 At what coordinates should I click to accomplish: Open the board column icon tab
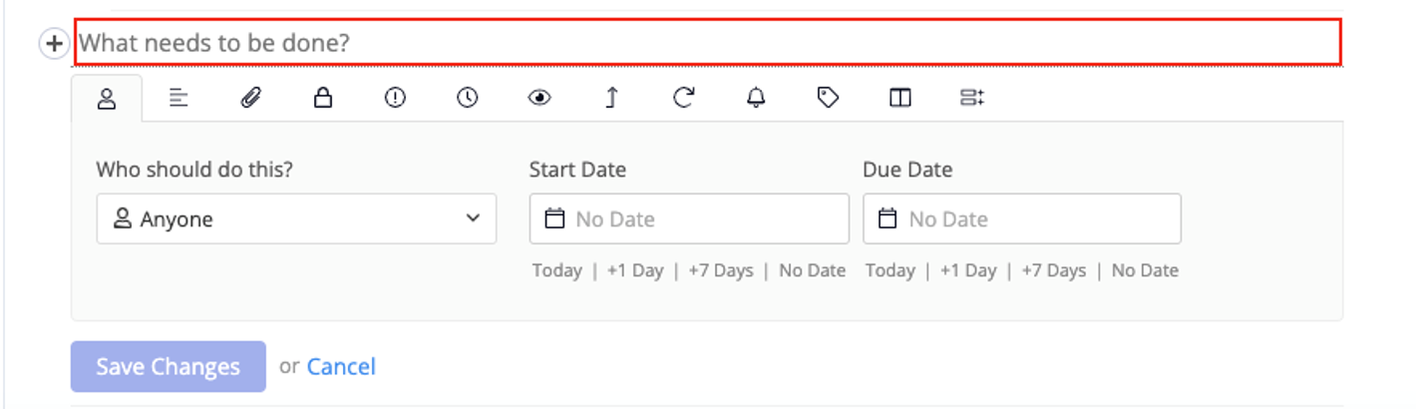pyautogui.click(x=900, y=98)
